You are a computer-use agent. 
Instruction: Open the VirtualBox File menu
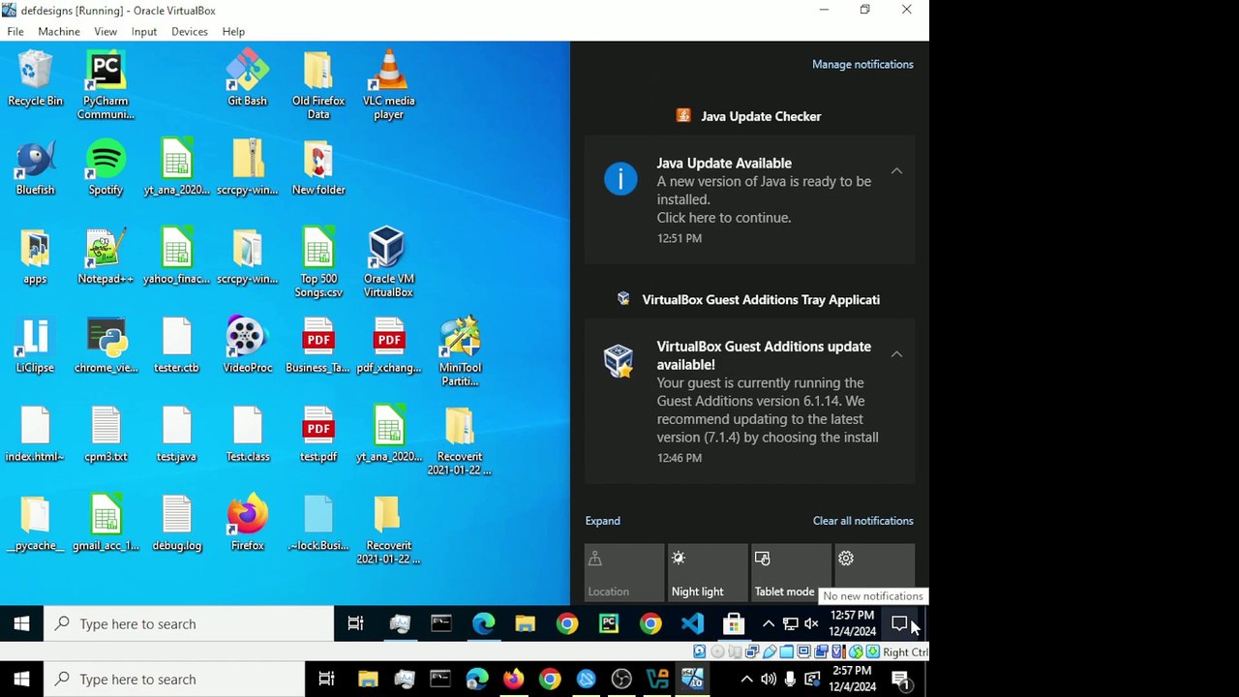tap(15, 32)
